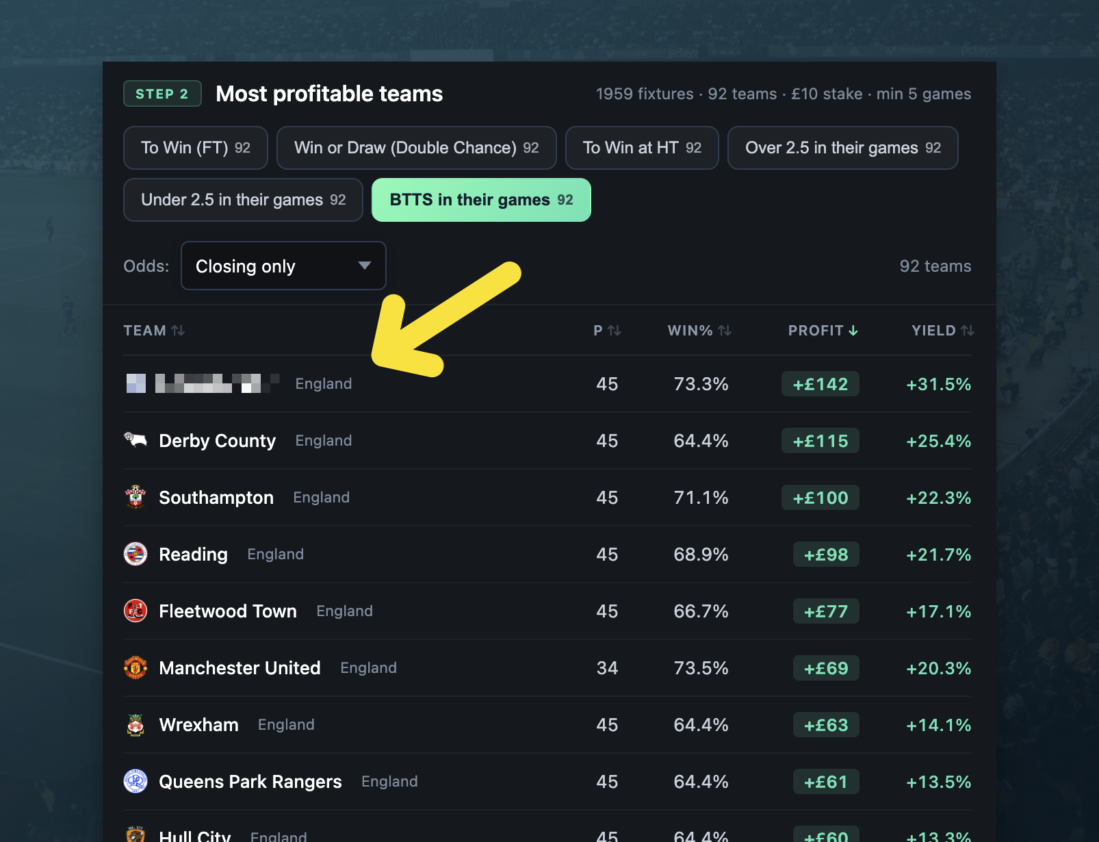Click Reading's +21.7% yield
The height and width of the screenshot is (842, 1099).
click(x=939, y=554)
